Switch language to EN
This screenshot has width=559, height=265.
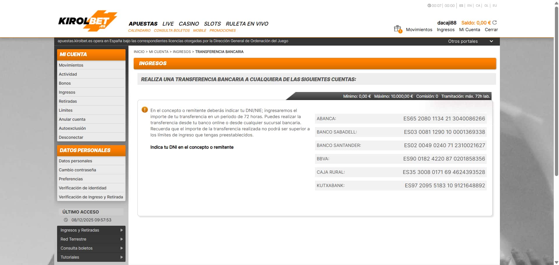[x=469, y=5]
